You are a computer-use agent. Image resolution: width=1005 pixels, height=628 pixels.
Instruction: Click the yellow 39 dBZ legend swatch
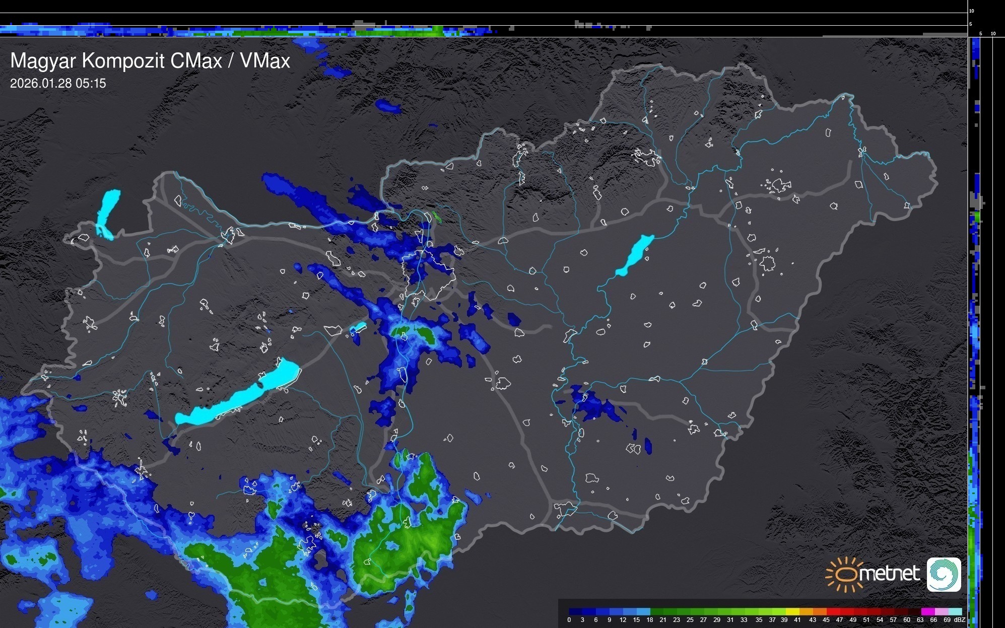click(x=792, y=611)
